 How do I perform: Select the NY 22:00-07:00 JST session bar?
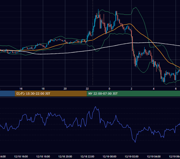pos(133,94)
